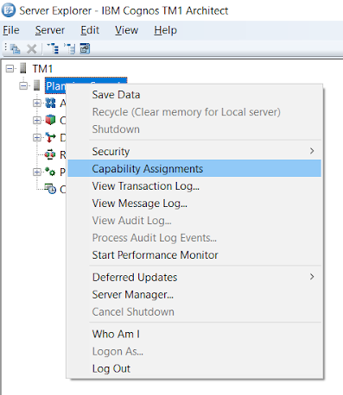Click the IBM Cognos title bar icon
The height and width of the screenshot is (395, 343).
coord(9,10)
